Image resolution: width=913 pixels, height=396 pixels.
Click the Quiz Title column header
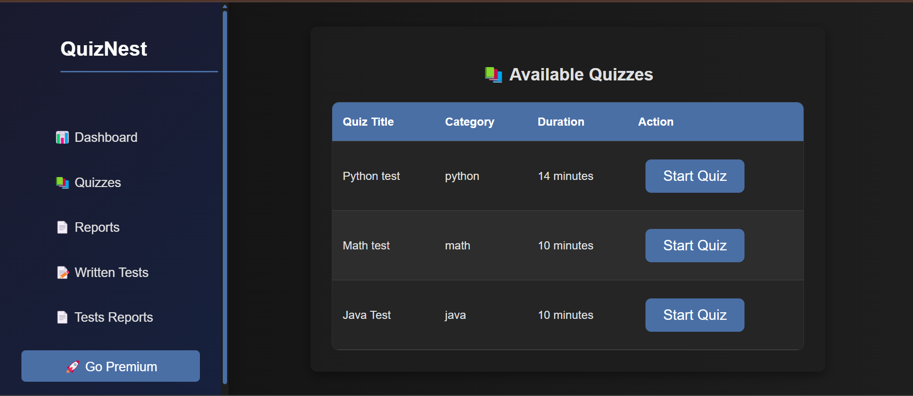[368, 122]
